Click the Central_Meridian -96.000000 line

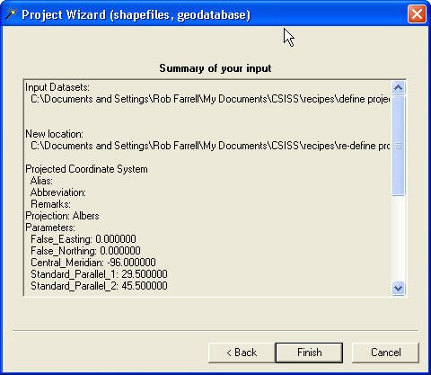[x=93, y=263]
